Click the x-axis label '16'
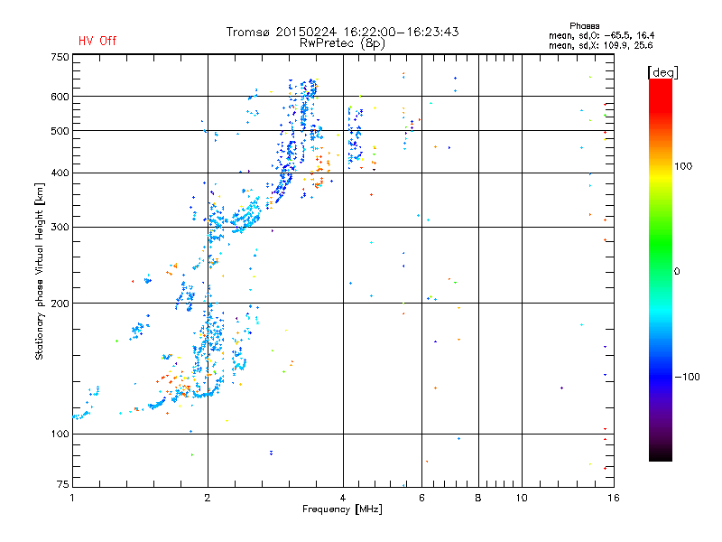This screenshot has height=542, width=722. tap(614, 498)
